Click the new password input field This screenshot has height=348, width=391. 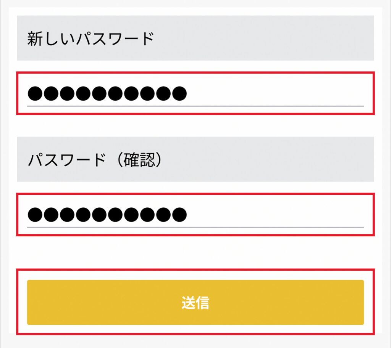click(x=195, y=93)
